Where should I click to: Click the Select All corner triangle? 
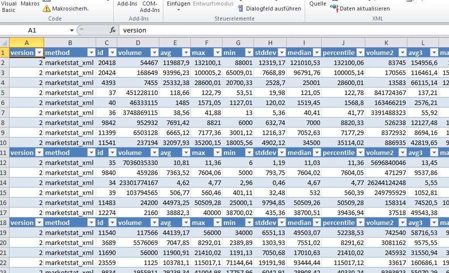click(5, 42)
